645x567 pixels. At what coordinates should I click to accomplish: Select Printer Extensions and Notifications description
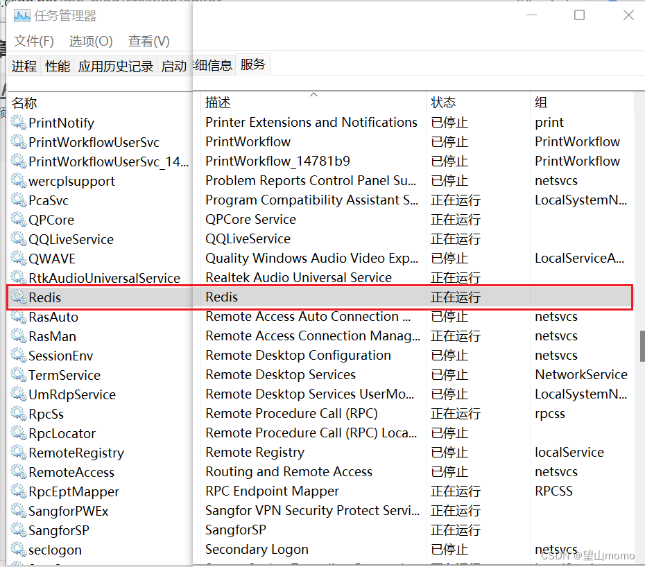click(x=311, y=122)
